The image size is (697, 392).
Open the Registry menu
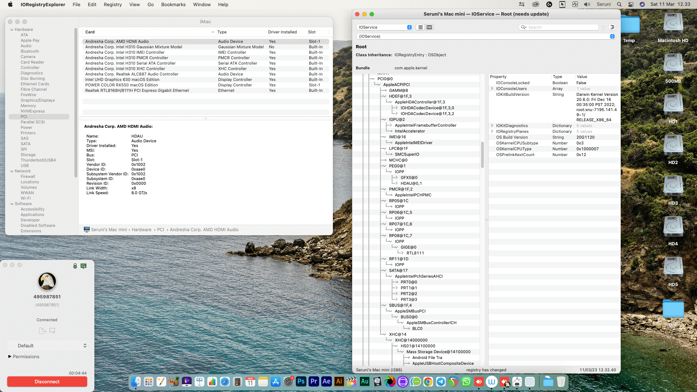point(113,4)
